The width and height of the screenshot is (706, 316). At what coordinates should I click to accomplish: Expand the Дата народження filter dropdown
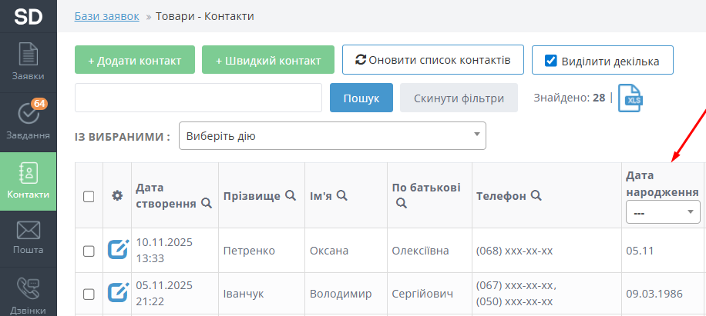pyautogui.click(x=662, y=211)
